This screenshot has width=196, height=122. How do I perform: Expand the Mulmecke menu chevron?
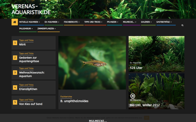(x=136, y=22)
